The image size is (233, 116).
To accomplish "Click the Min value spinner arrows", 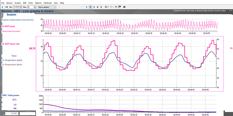I will click(x=21, y=7).
